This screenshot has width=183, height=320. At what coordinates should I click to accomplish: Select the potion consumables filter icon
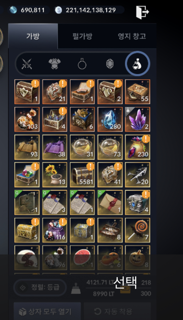[138, 64]
